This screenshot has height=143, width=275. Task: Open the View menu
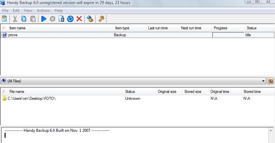point(28,11)
